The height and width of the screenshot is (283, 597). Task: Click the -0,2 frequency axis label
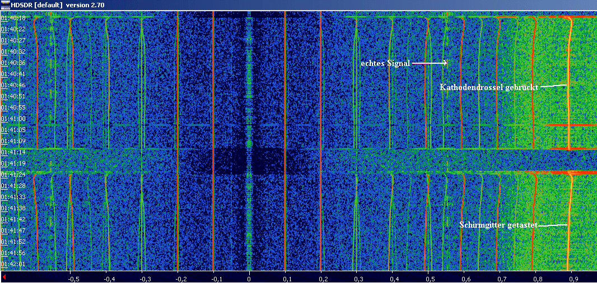tap(180, 279)
